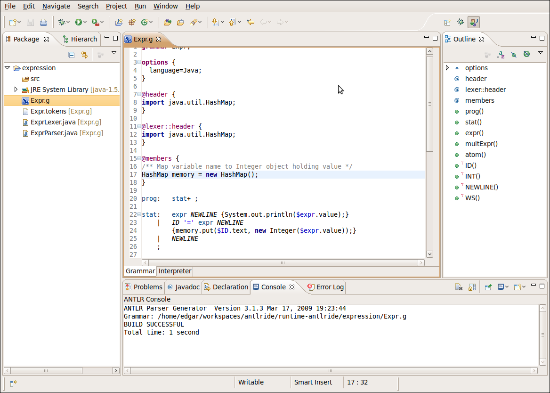Select ExprParser.java in Package Explorer
The height and width of the screenshot is (393, 550).
pyautogui.click(x=53, y=133)
